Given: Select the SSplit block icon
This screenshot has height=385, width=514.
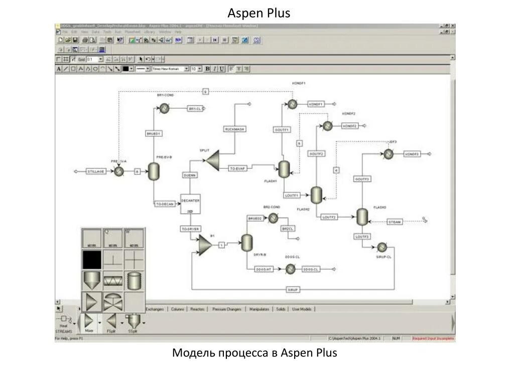Looking at the screenshot, I should coord(135,320).
